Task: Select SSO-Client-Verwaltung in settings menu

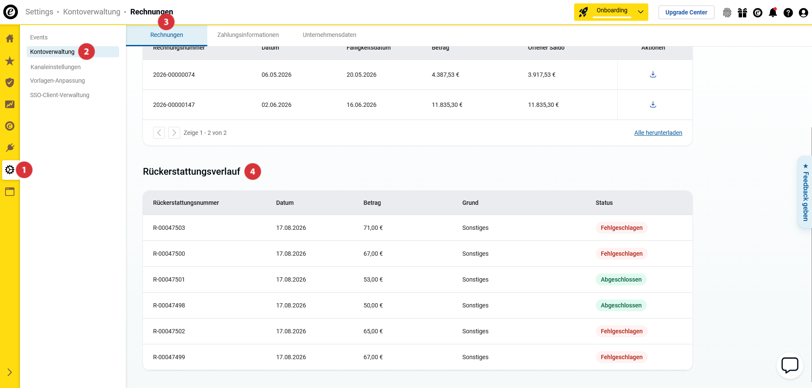Action: tap(60, 95)
